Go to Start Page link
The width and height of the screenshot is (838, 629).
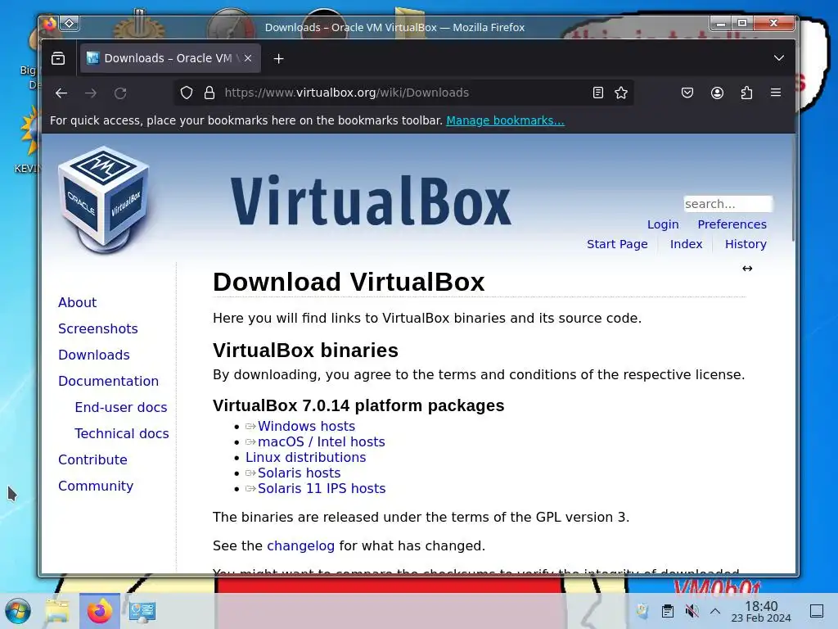point(617,244)
